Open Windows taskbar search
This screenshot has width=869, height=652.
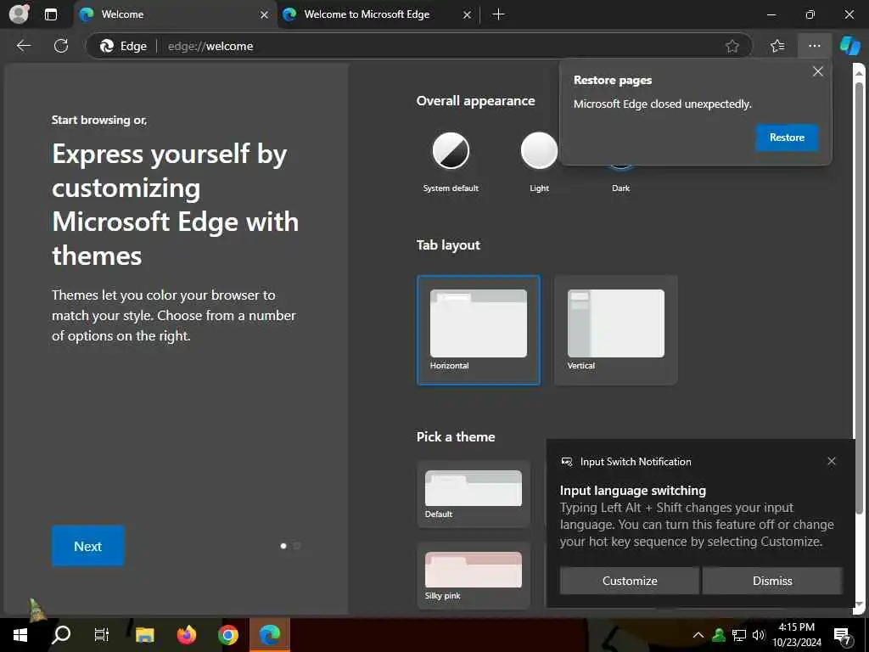coord(61,635)
